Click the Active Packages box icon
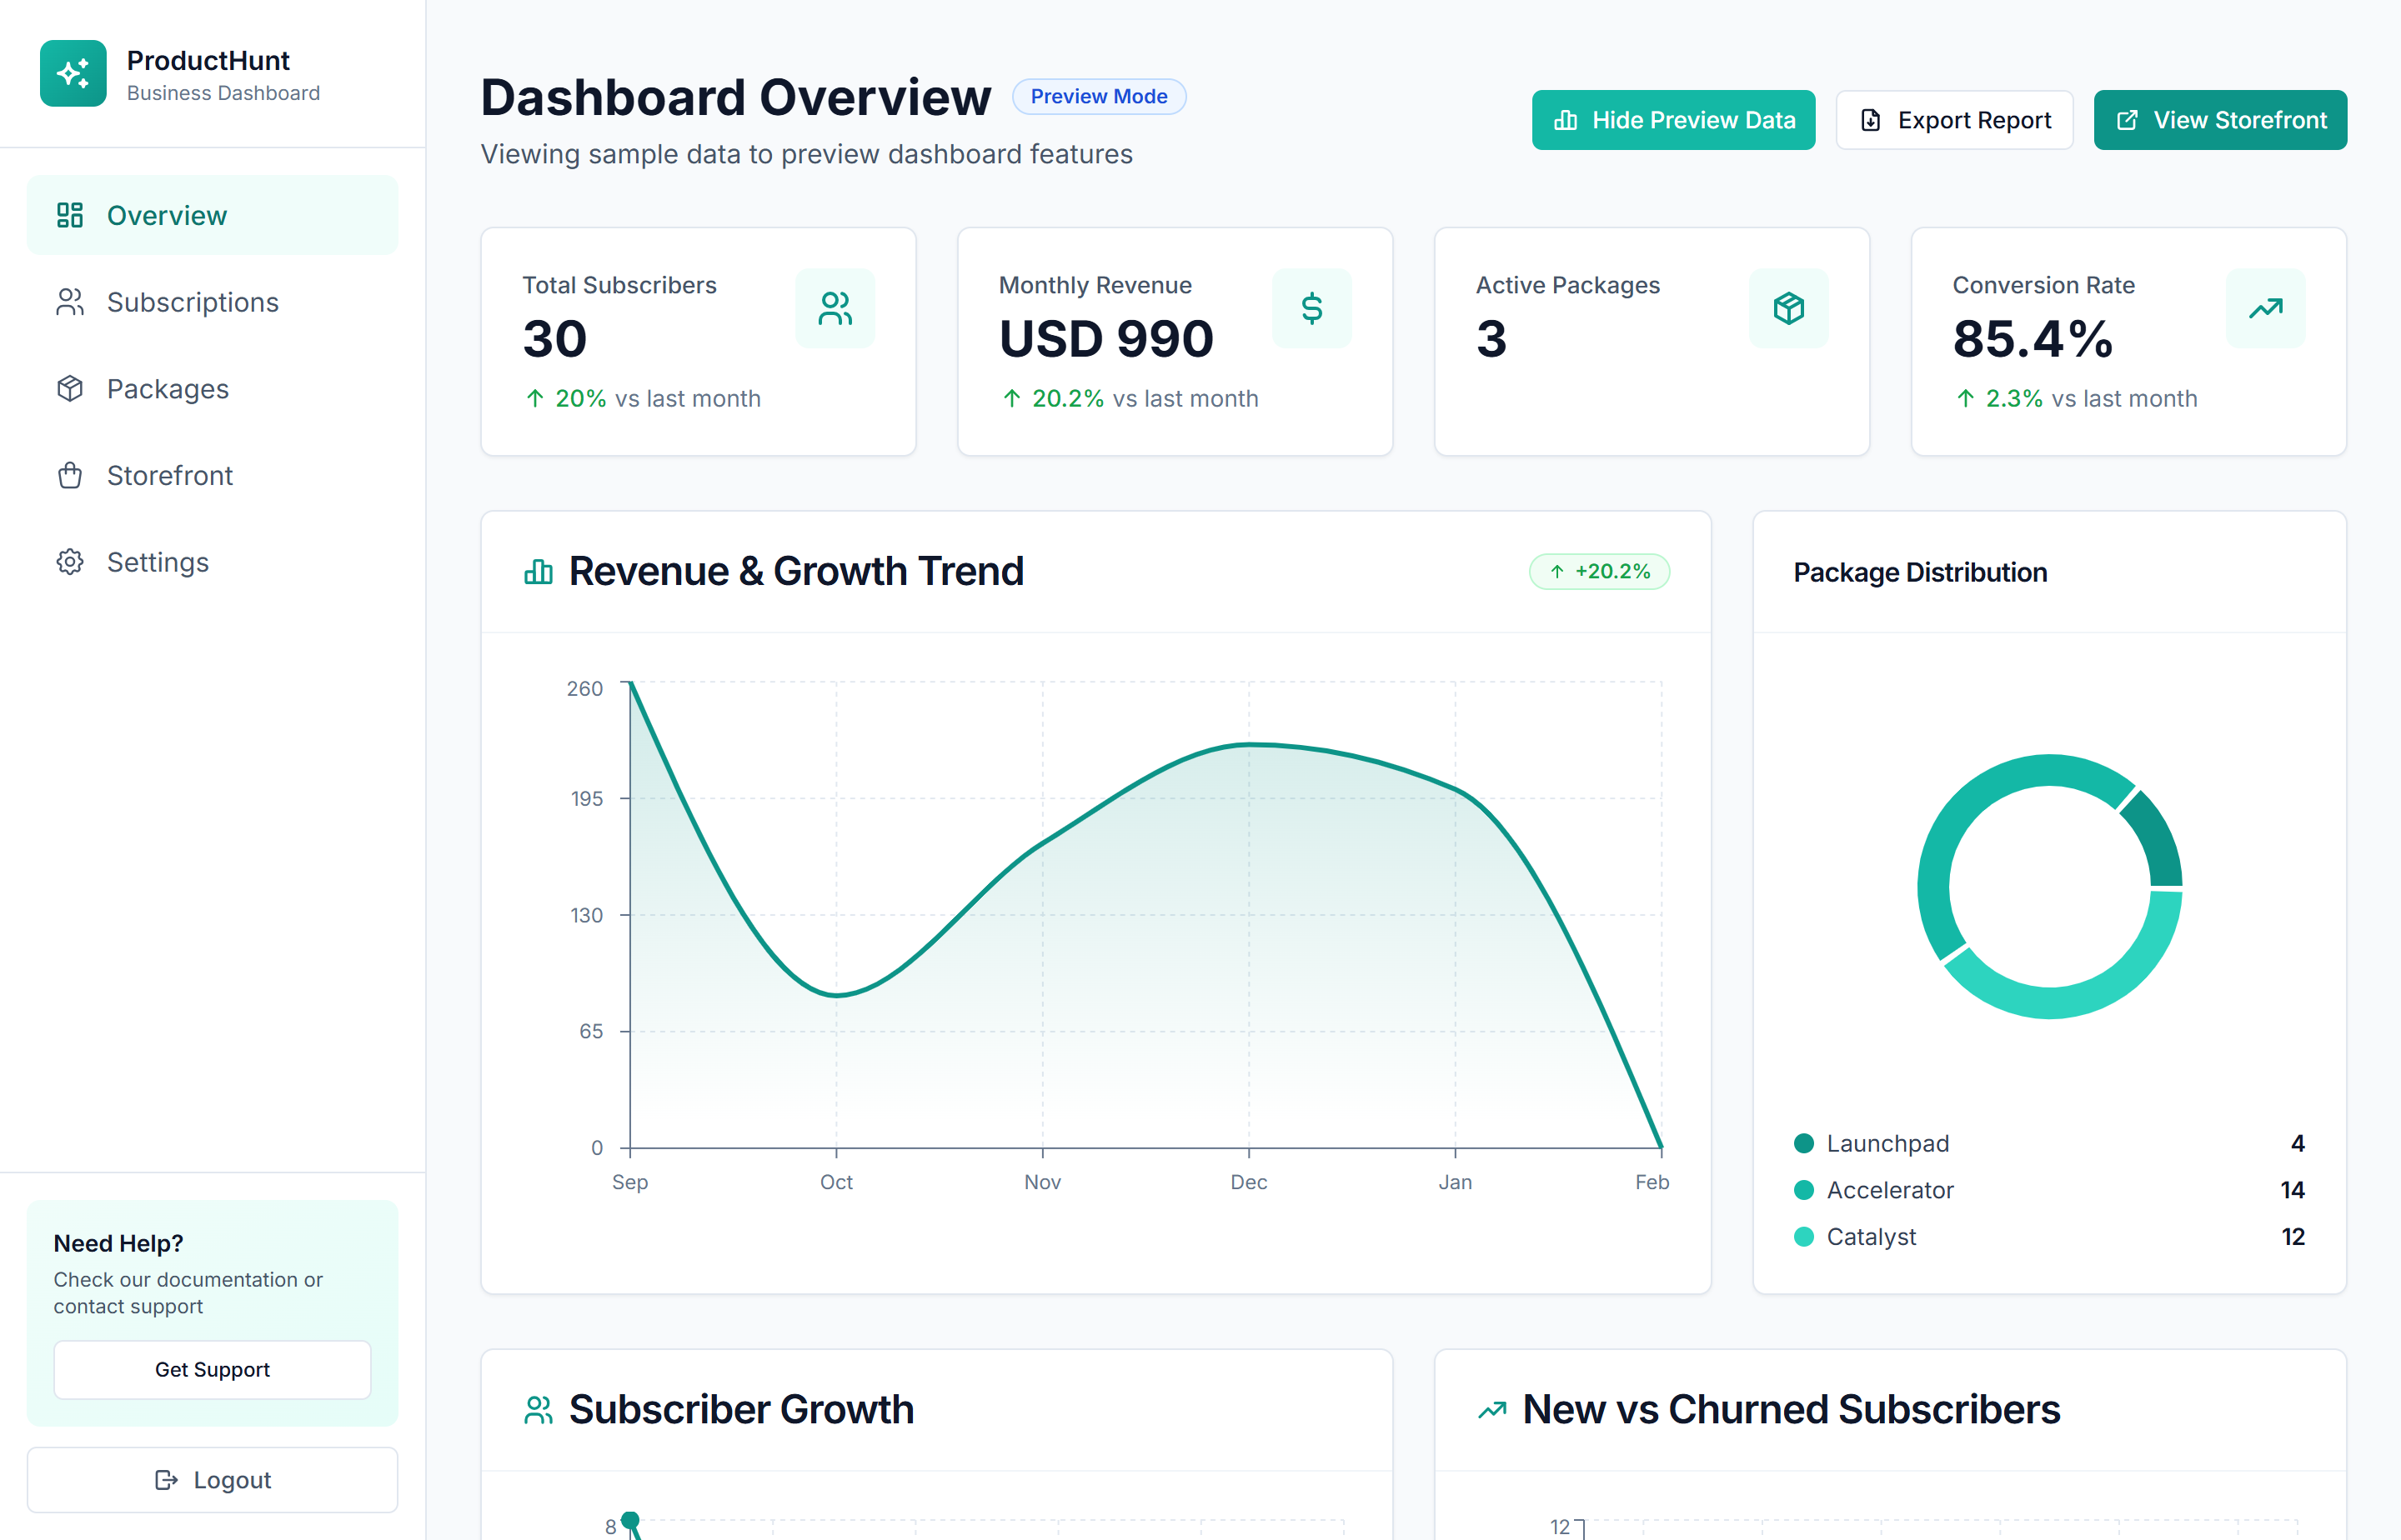This screenshot has height=1540, width=2401. [1787, 308]
